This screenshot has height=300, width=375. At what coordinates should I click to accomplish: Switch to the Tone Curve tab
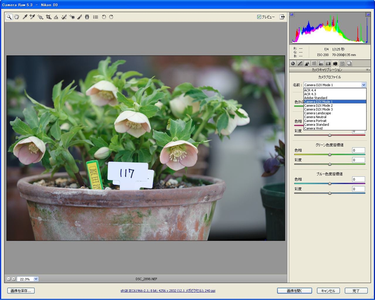pos(300,64)
